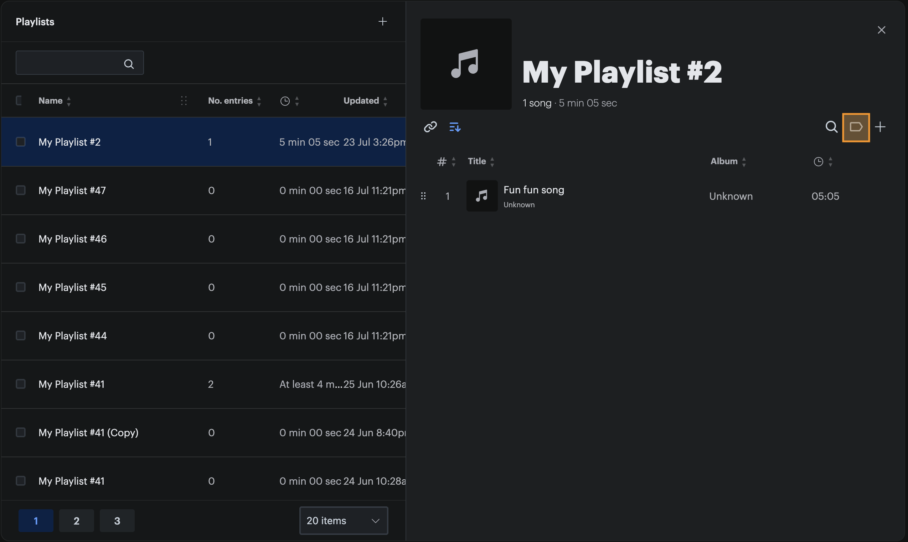Sort playlists by the Updated column
The width and height of the screenshot is (908, 542).
[365, 101]
